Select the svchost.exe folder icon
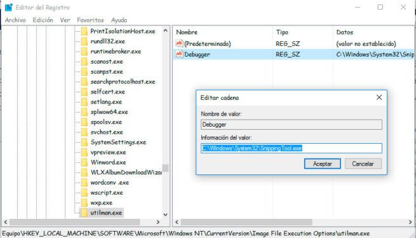The width and height of the screenshot is (416, 238). [84, 132]
